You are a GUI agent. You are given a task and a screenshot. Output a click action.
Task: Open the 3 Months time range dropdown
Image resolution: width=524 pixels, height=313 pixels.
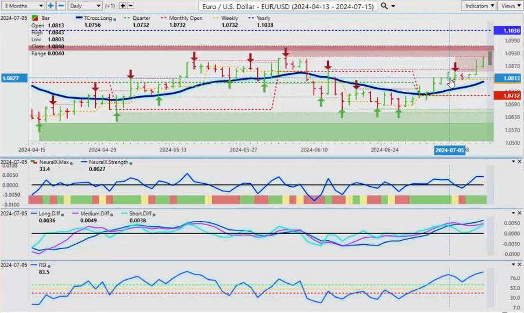pyautogui.click(x=23, y=6)
